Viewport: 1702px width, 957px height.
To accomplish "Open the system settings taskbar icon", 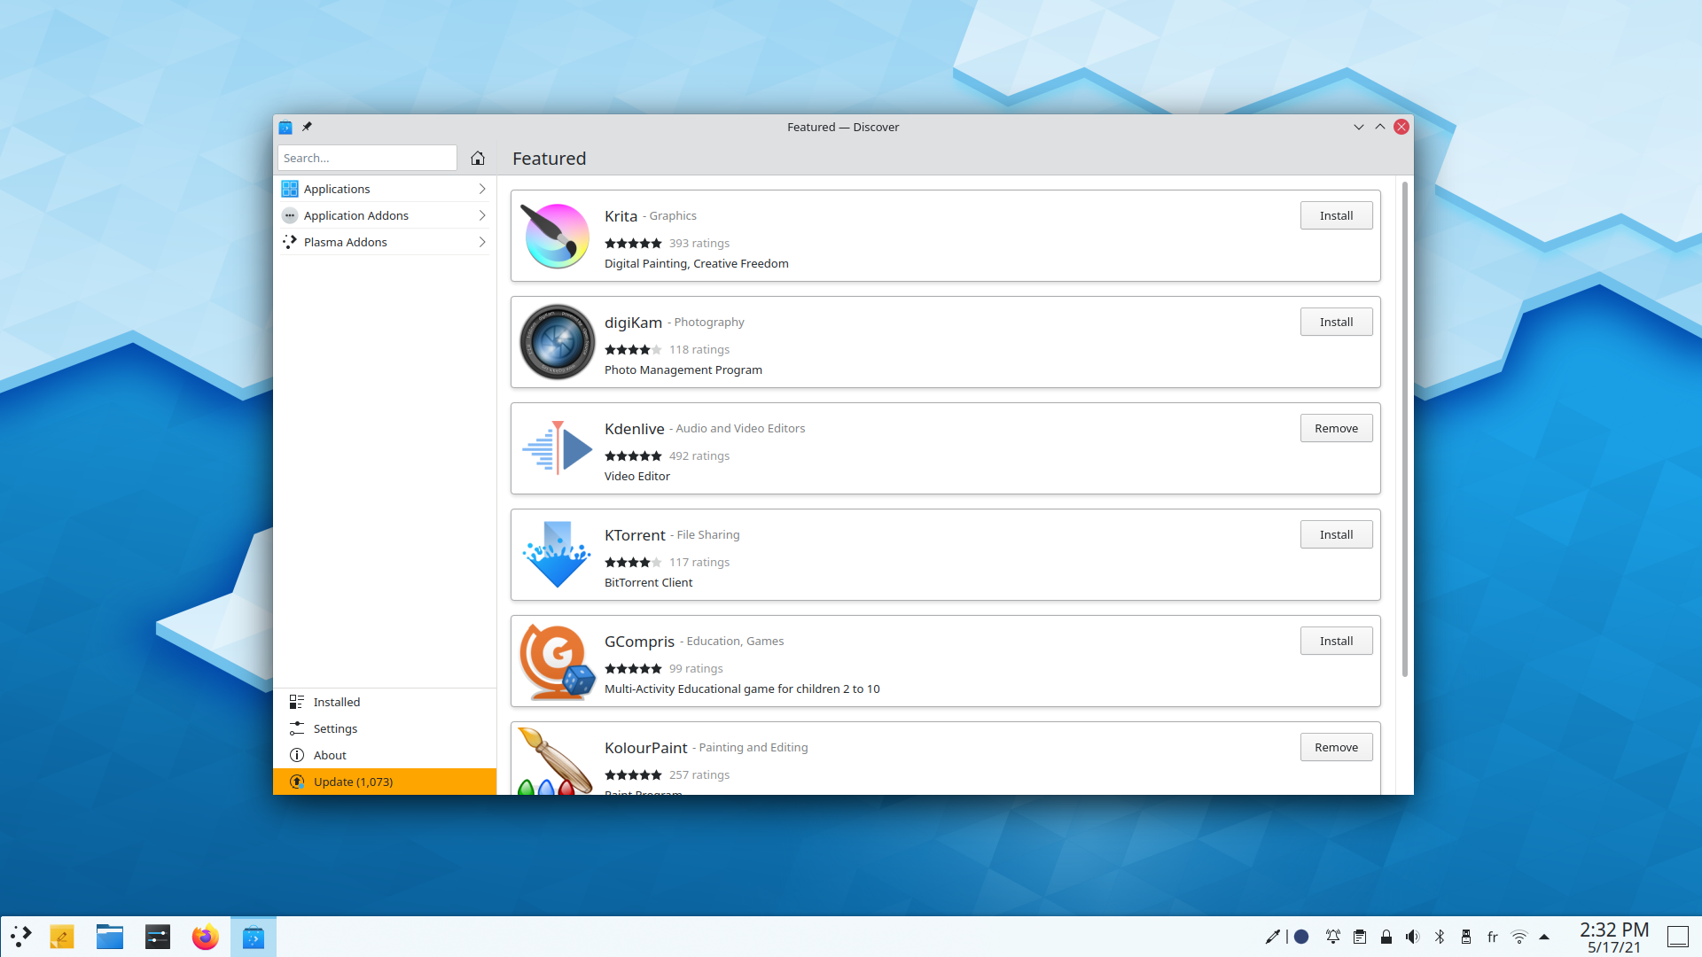I will (x=158, y=937).
